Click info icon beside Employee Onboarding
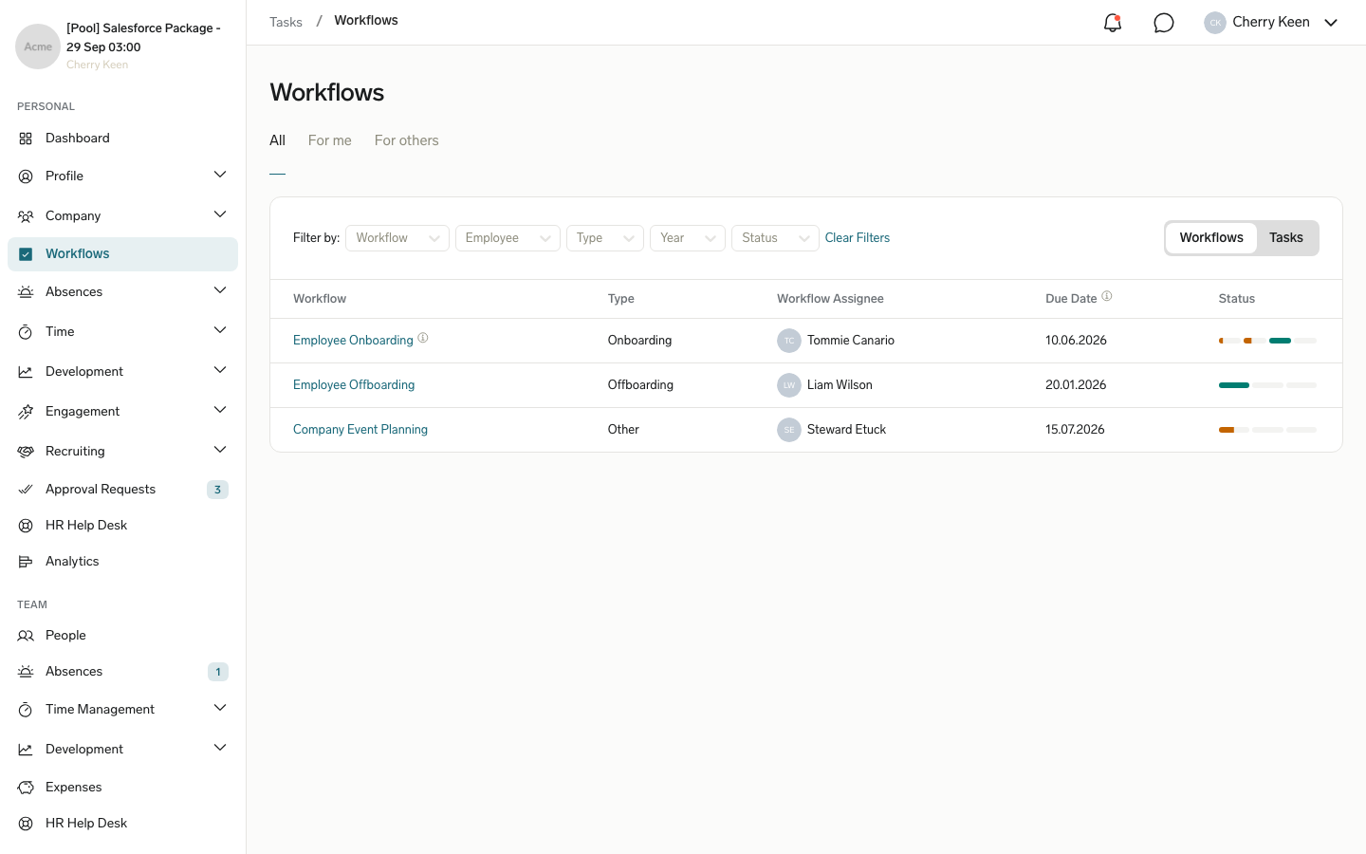The width and height of the screenshot is (1366, 854). tap(423, 338)
